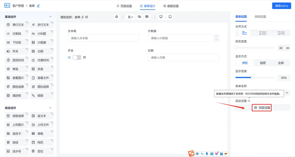Click the Sogou input icon in the tray
This screenshot has height=157, width=295.
191,154
